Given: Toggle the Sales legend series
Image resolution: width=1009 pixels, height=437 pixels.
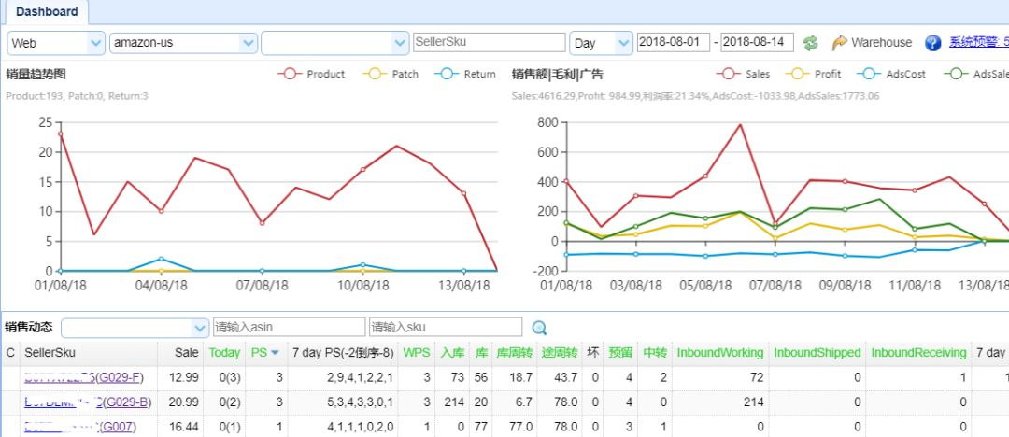Looking at the screenshot, I should coord(744,74).
